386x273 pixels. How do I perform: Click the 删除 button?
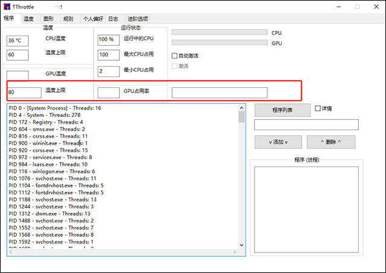[x=331, y=142]
